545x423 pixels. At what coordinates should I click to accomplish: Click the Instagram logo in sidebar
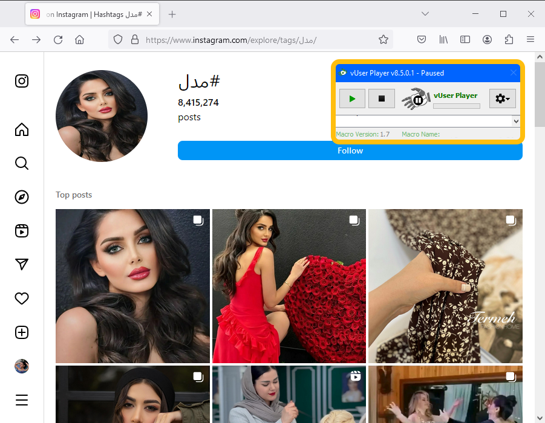pyautogui.click(x=22, y=81)
